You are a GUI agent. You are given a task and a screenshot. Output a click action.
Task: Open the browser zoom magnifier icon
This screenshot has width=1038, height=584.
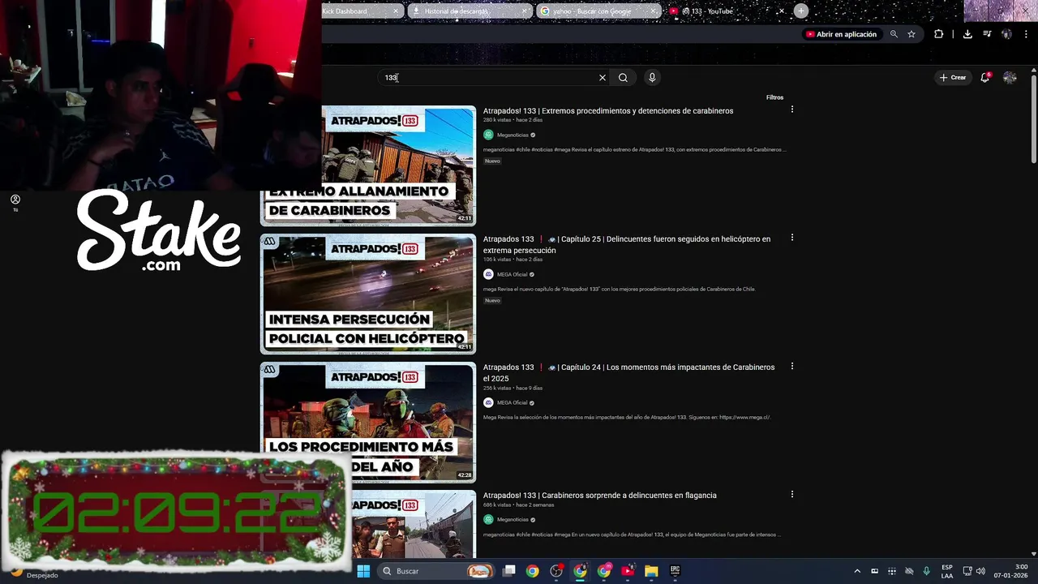pyautogui.click(x=894, y=34)
